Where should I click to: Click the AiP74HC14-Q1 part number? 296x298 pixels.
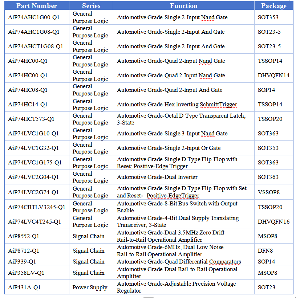point(28,105)
